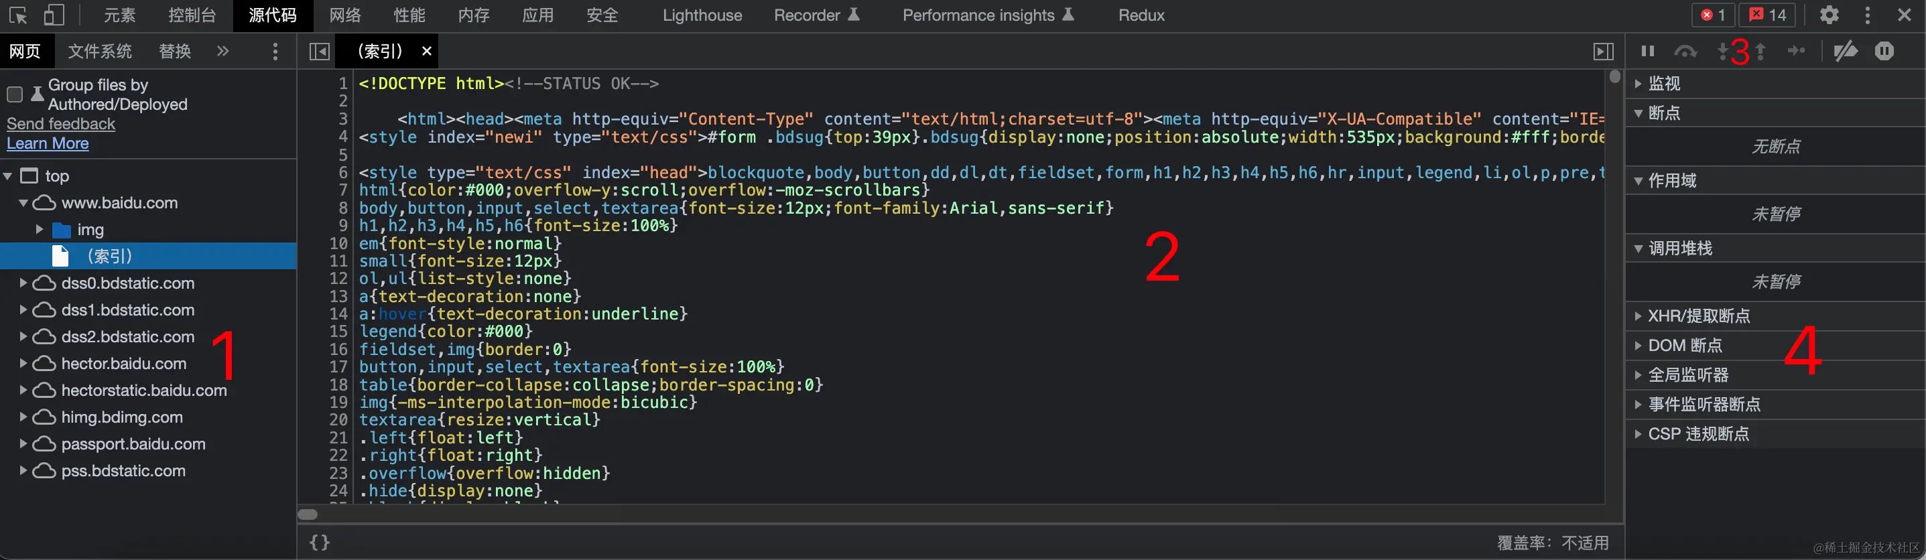The height and width of the screenshot is (560, 1926).
Task: Expand hector.baidu.com domain
Action: click(x=23, y=363)
